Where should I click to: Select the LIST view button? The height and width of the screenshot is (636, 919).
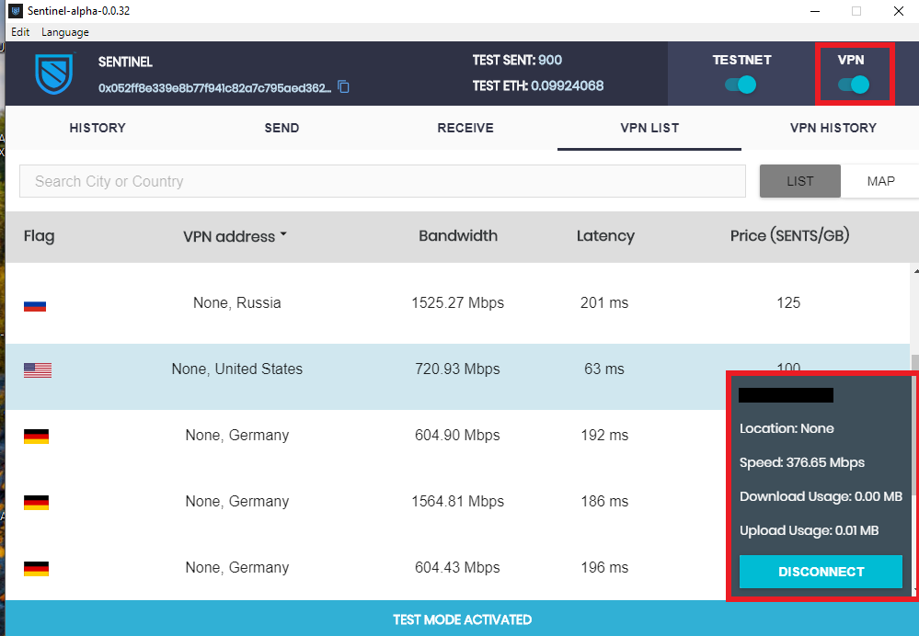[x=800, y=181]
